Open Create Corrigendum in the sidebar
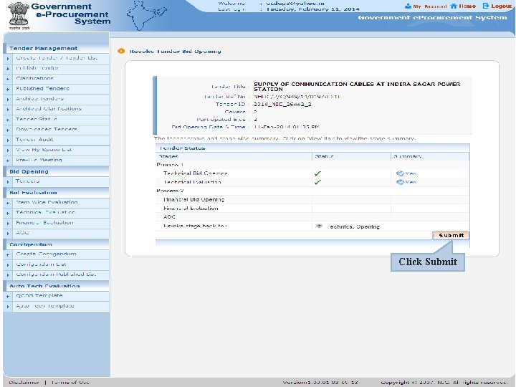The height and width of the screenshot is (387, 516). pos(46,254)
